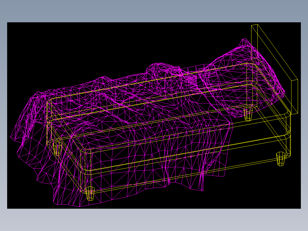308x231 pixels.
Task: Click the grey background above the viewport
Action: (x=154, y=11)
